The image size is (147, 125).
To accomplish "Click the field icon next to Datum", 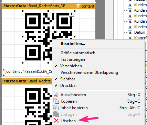I will [x=130, y=32].
